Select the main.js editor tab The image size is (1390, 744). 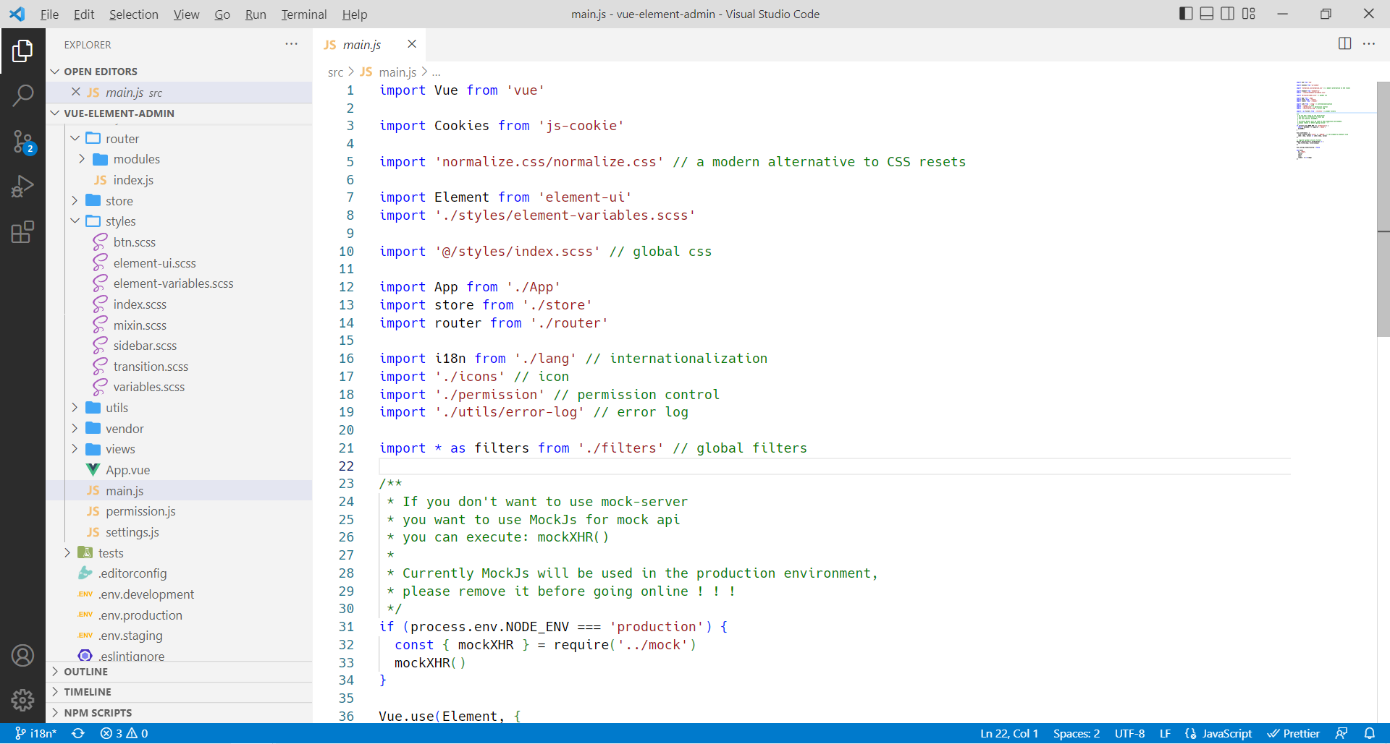pyautogui.click(x=361, y=45)
